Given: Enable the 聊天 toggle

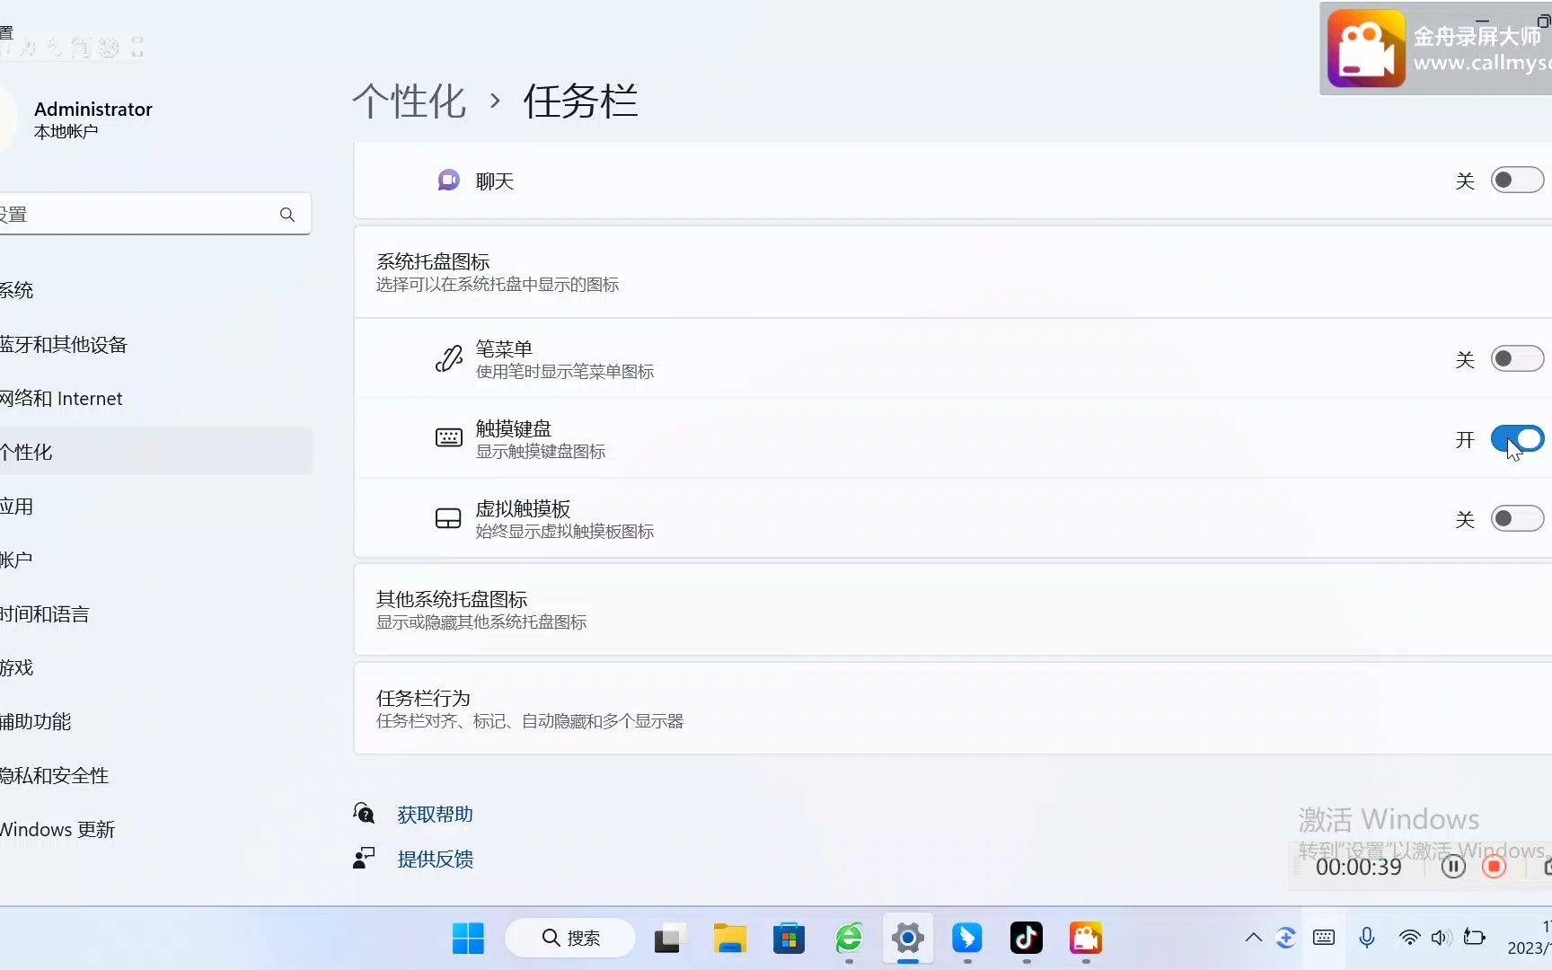Looking at the screenshot, I should 1516,180.
